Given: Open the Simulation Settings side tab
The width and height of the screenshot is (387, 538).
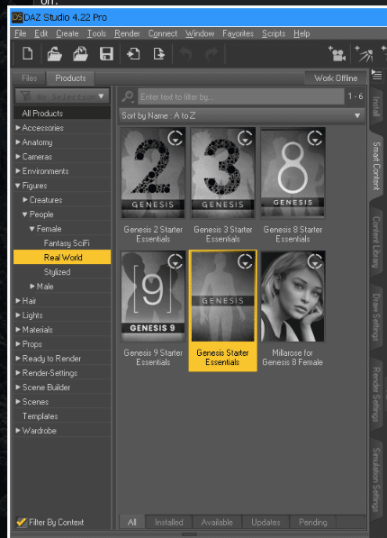Looking at the screenshot, I should click(x=376, y=479).
